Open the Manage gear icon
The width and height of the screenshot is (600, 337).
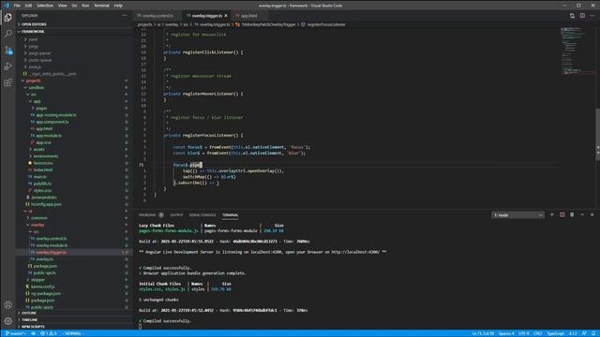point(8,321)
